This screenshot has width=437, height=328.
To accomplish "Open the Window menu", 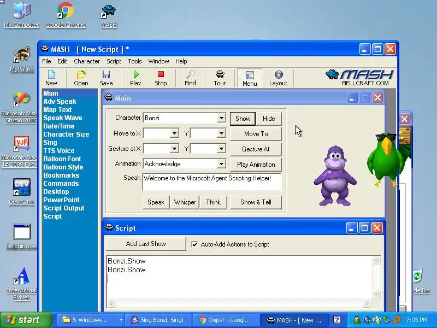I will [158, 61].
